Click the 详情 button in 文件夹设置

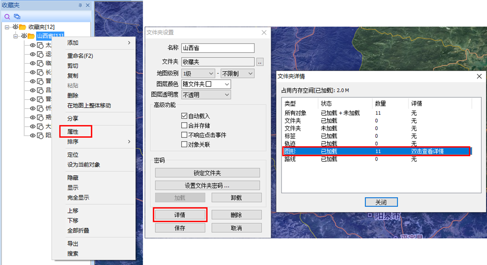tap(180, 215)
